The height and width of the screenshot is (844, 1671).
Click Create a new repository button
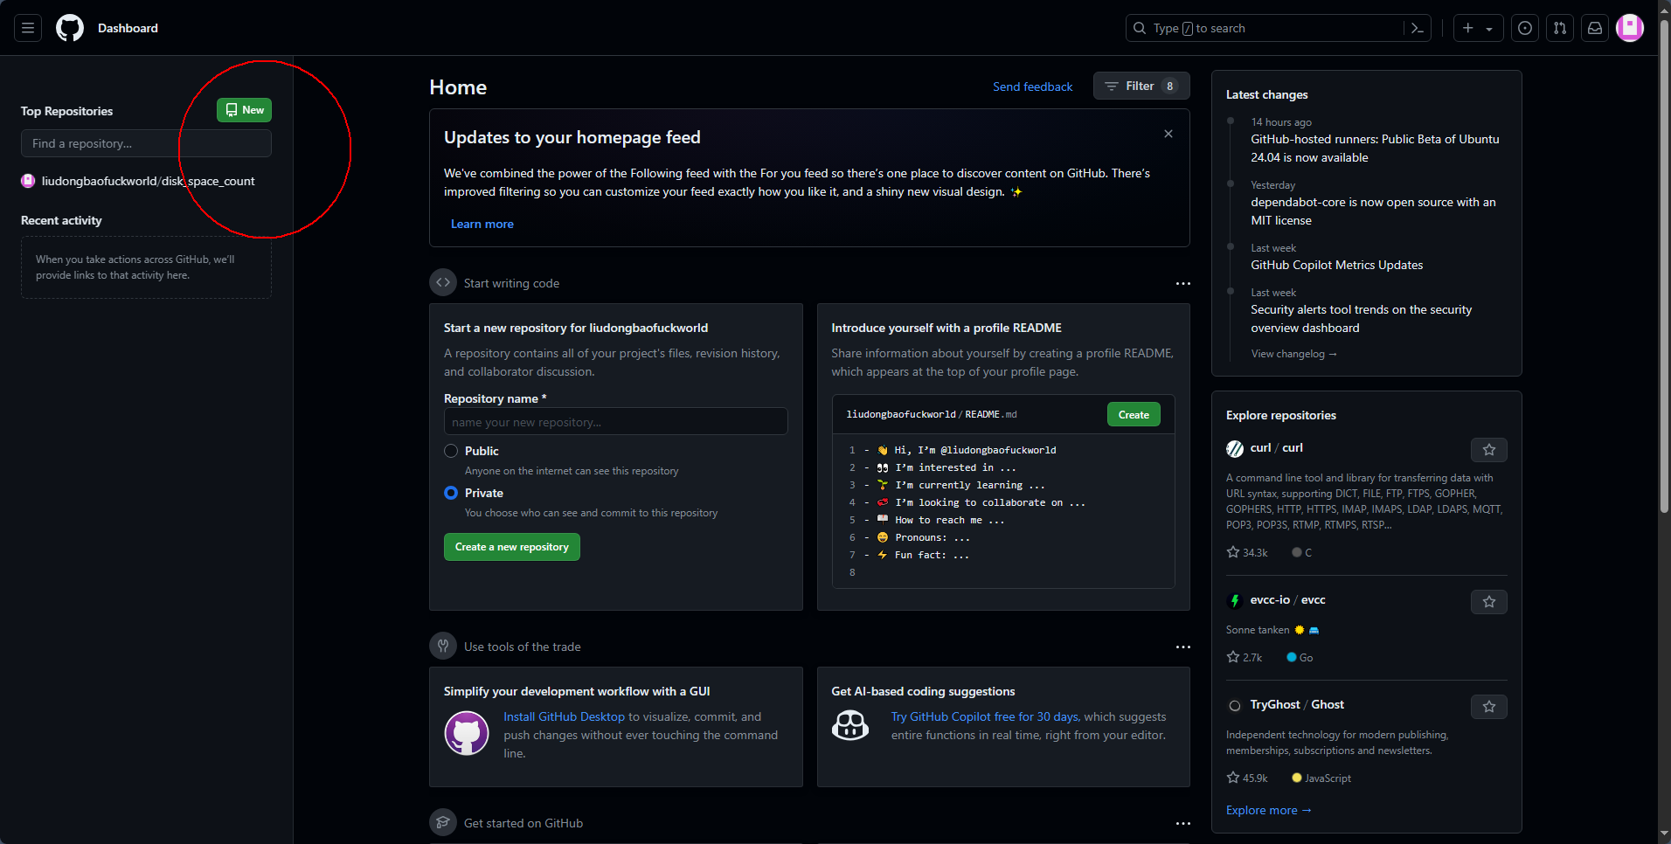tap(512, 547)
